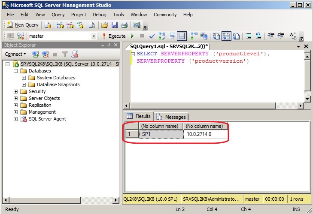
Task: Click the Stop icon in Object Explorer toolbar
Action: pos(55,54)
